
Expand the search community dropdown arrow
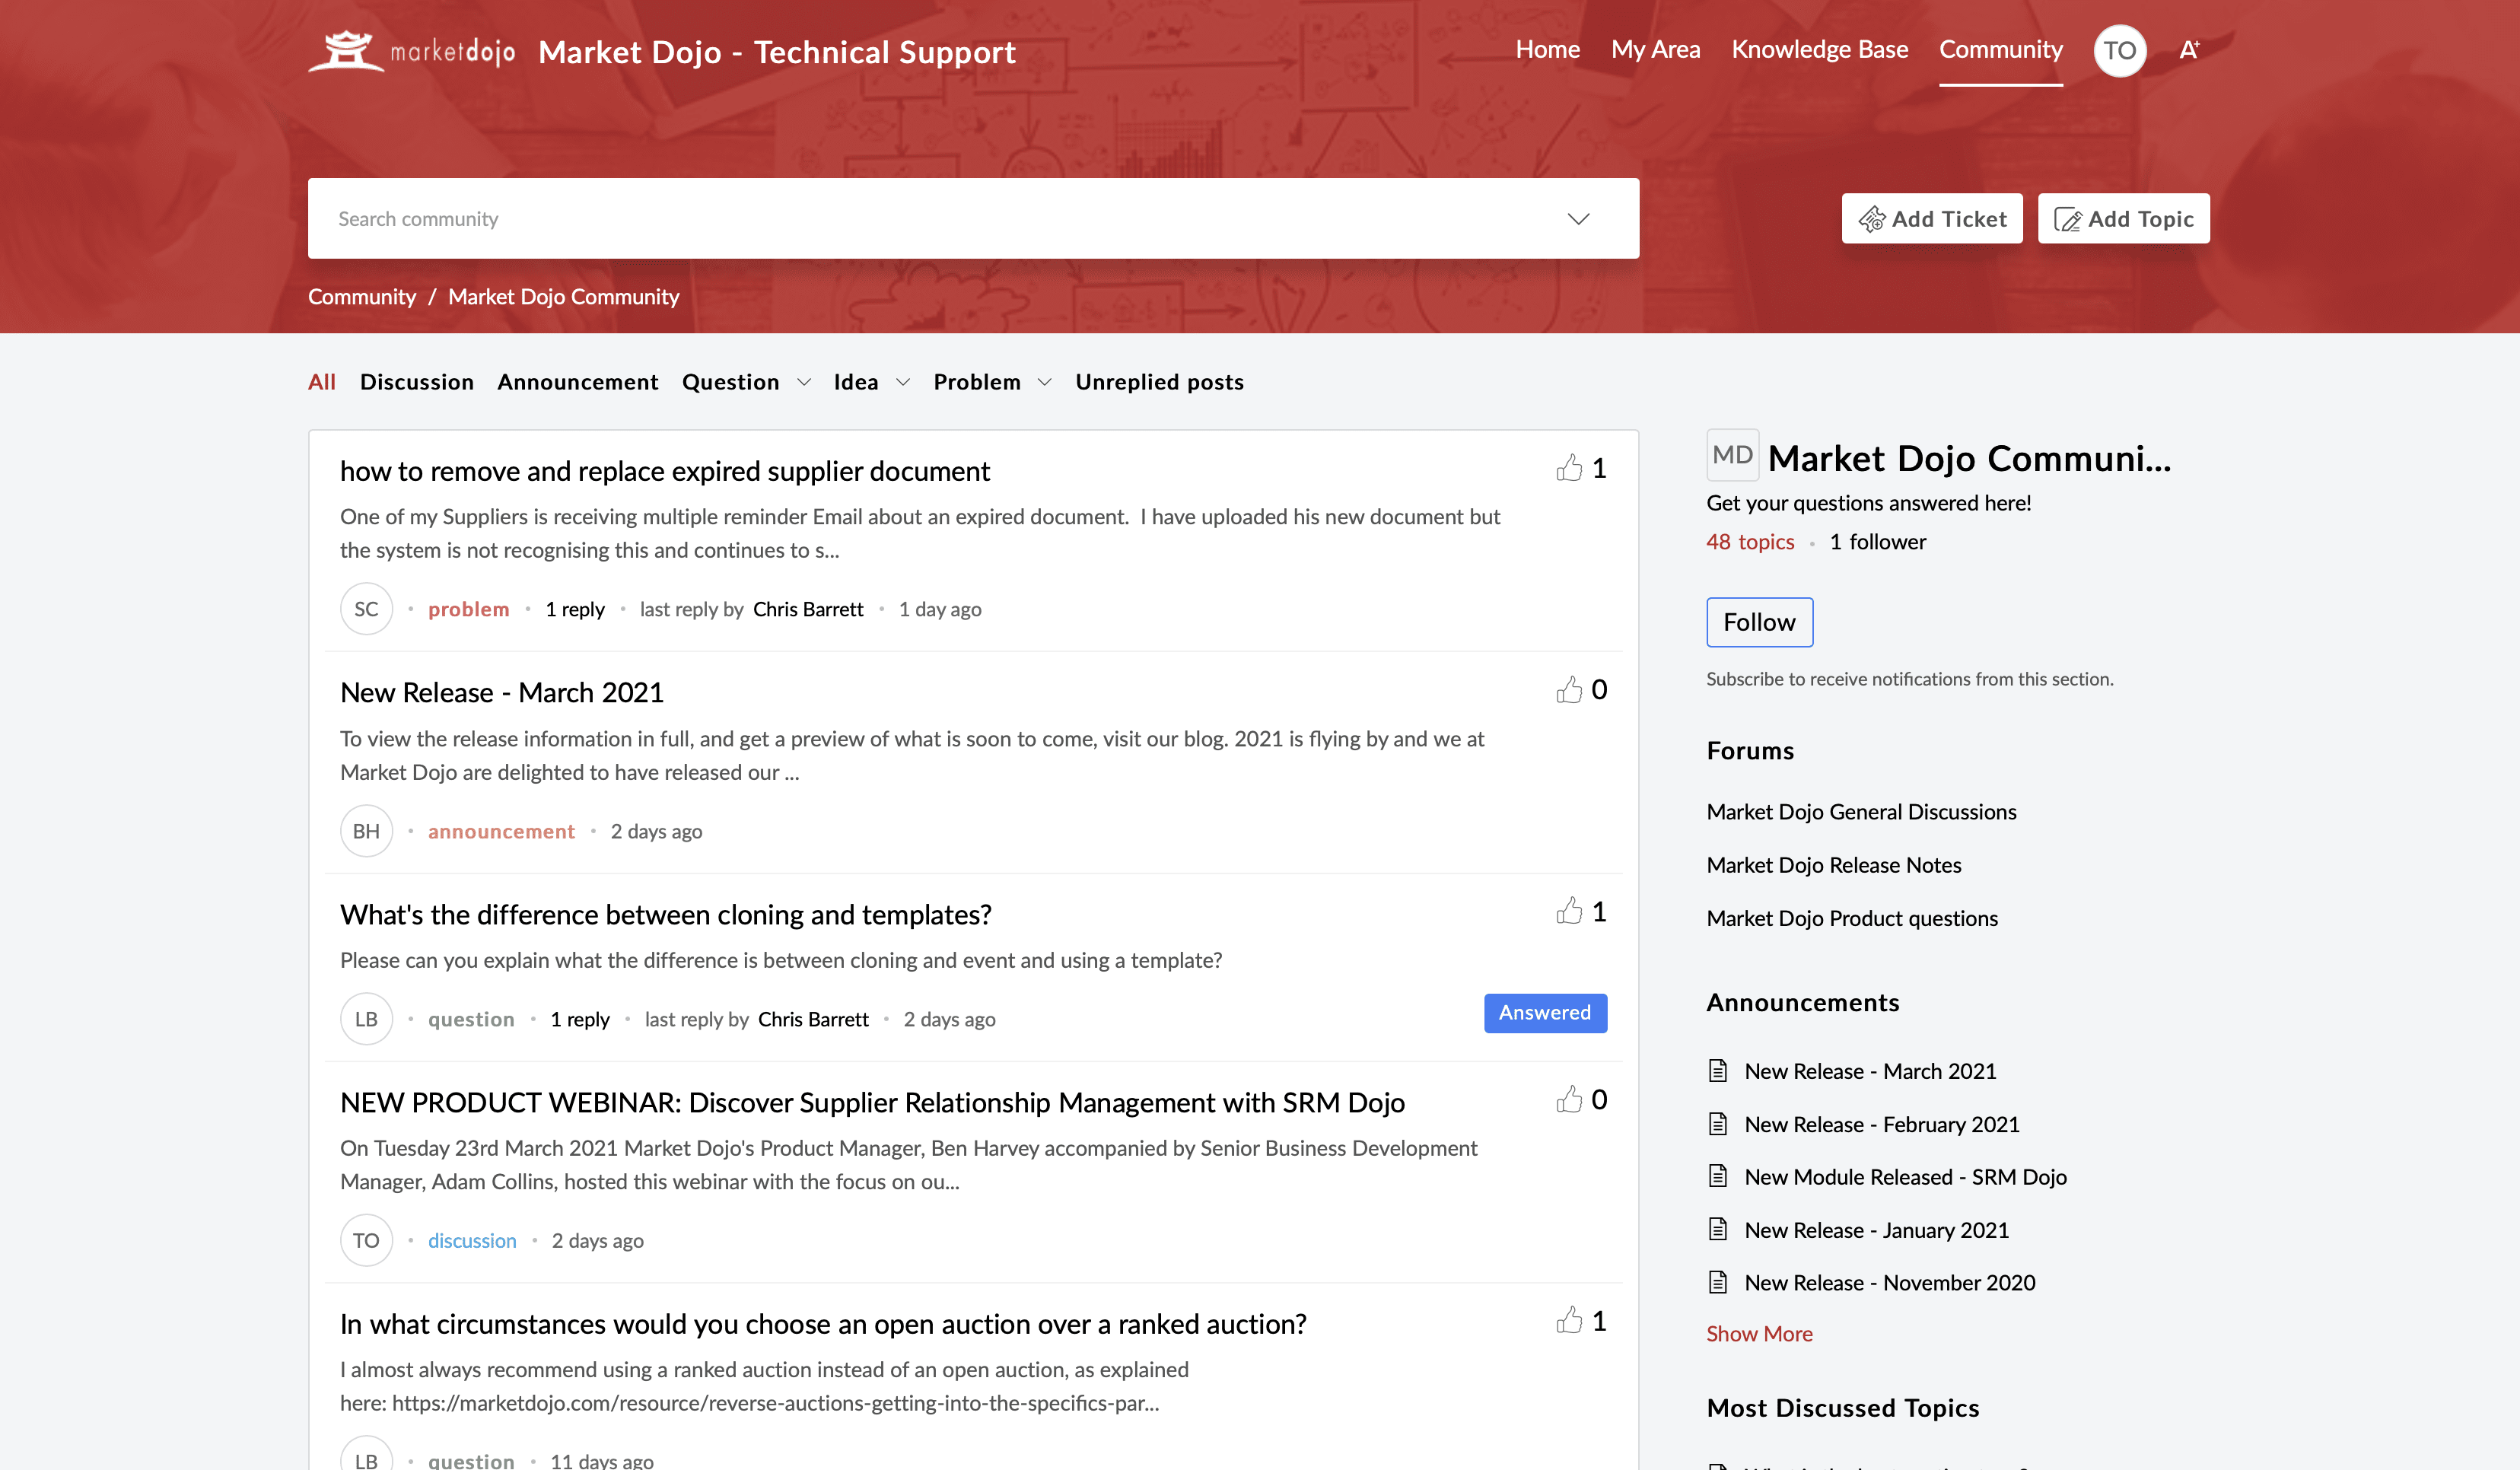click(x=1578, y=218)
